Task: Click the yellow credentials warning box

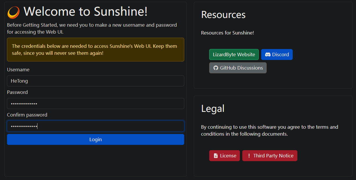Action: coord(95,50)
